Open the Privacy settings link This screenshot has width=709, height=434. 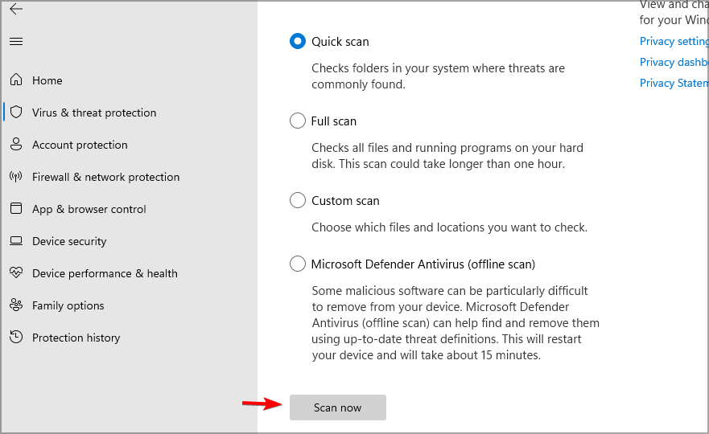coord(674,41)
